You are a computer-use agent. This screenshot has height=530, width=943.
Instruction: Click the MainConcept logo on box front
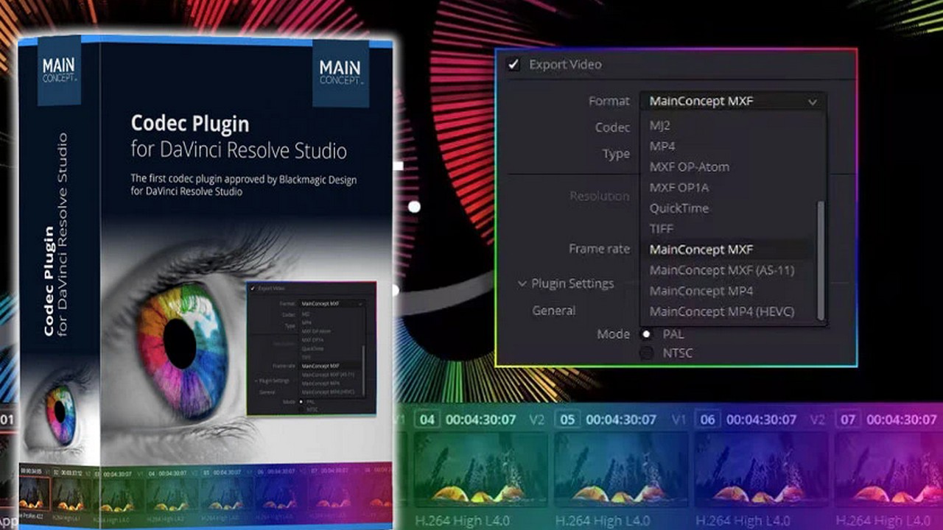(340, 72)
